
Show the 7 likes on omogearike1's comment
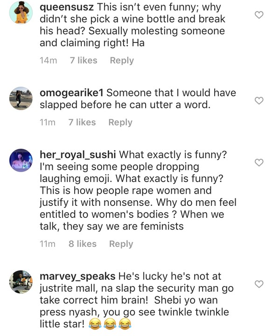(x=82, y=122)
